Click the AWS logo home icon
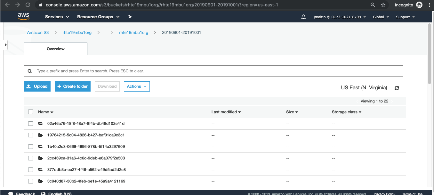 pyautogui.click(x=24, y=17)
